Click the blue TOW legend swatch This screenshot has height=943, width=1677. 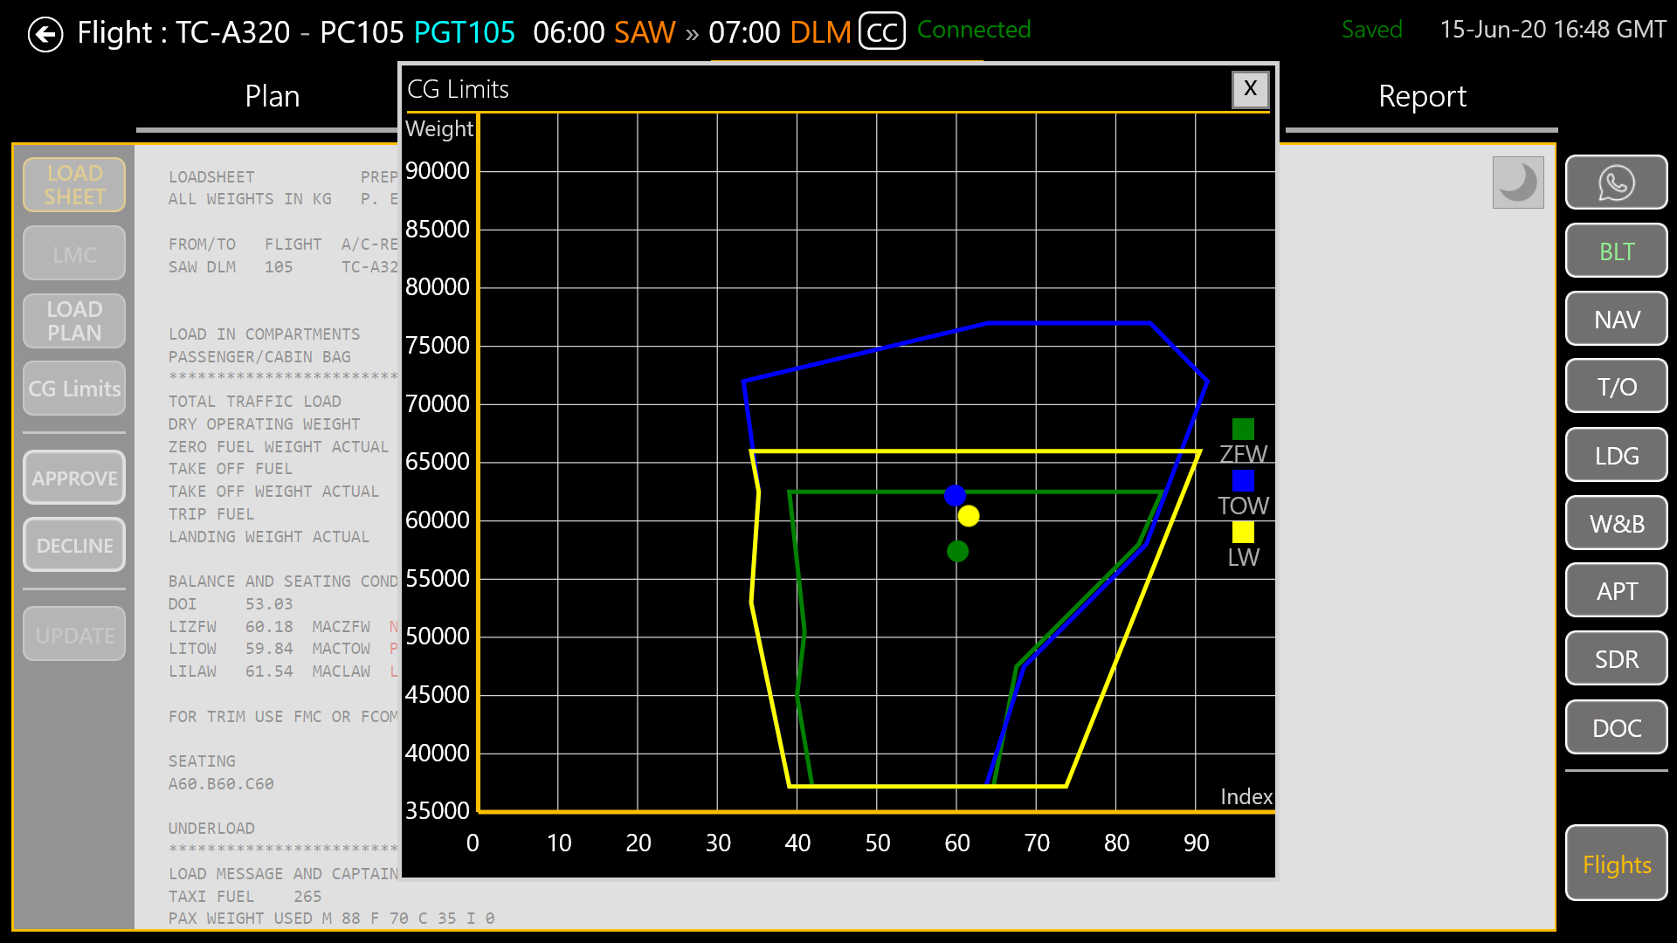1243,480
